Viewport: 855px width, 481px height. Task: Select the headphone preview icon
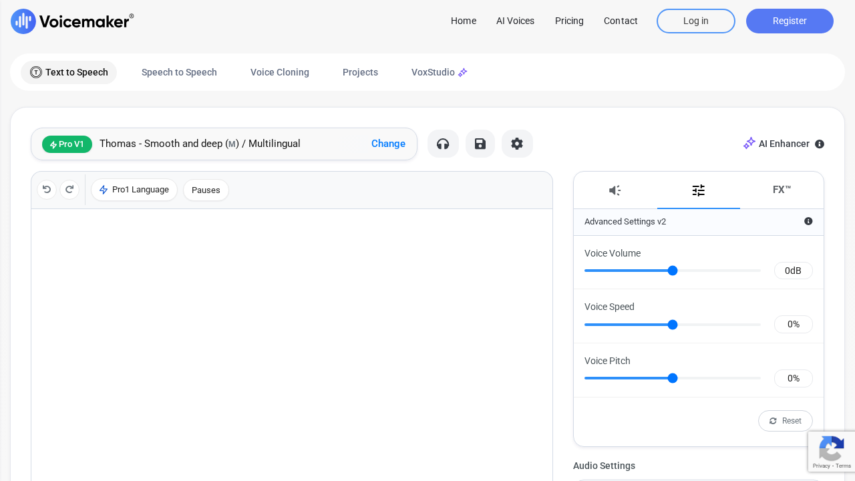(443, 144)
